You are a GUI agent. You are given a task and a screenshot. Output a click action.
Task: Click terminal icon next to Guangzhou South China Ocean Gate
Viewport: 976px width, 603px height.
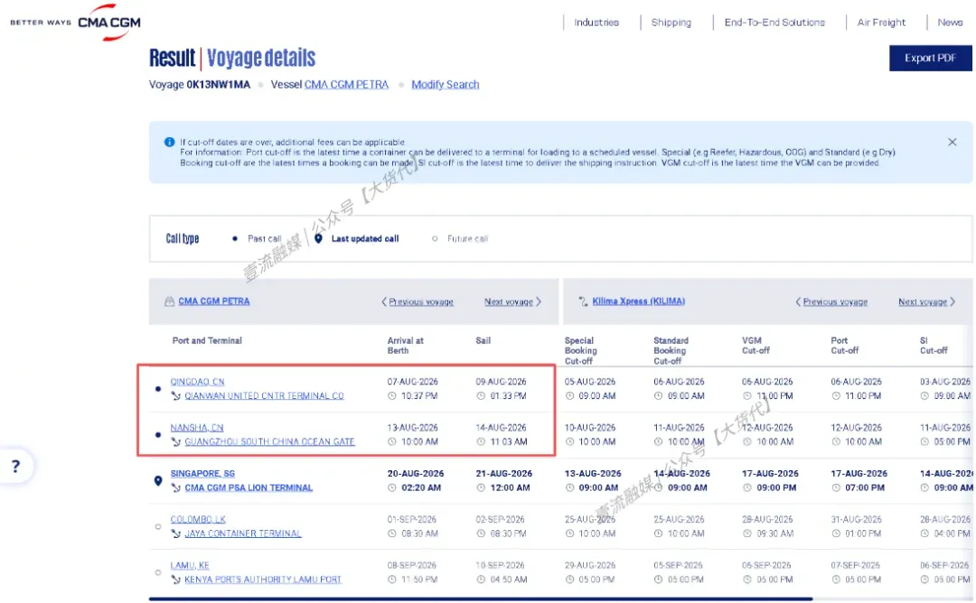click(x=176, y=442)
